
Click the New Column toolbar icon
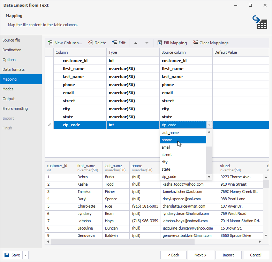(50, 43)
